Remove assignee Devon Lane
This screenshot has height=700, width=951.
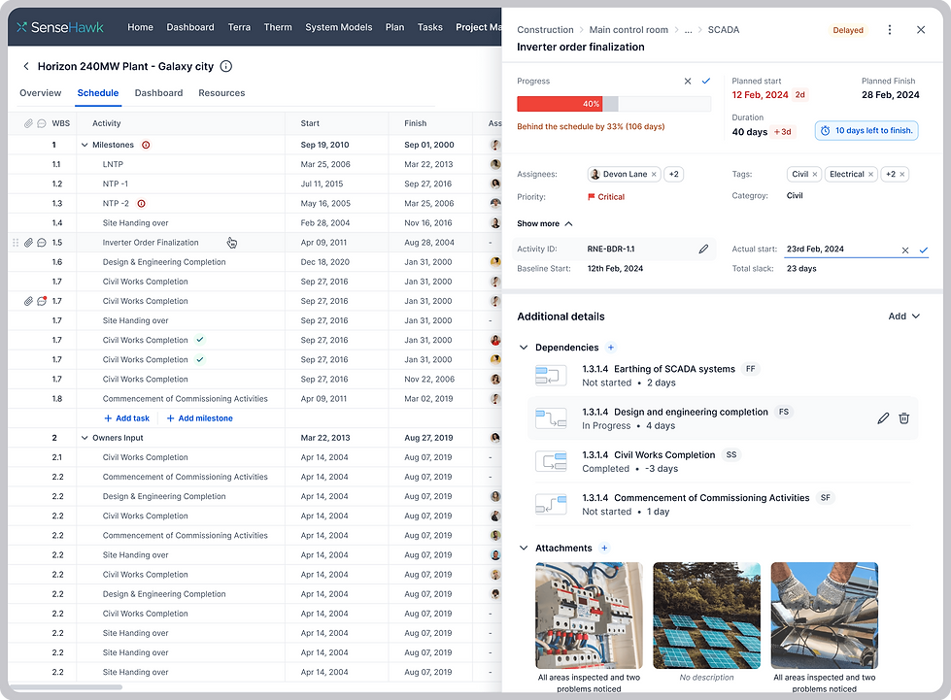(654, 175)
